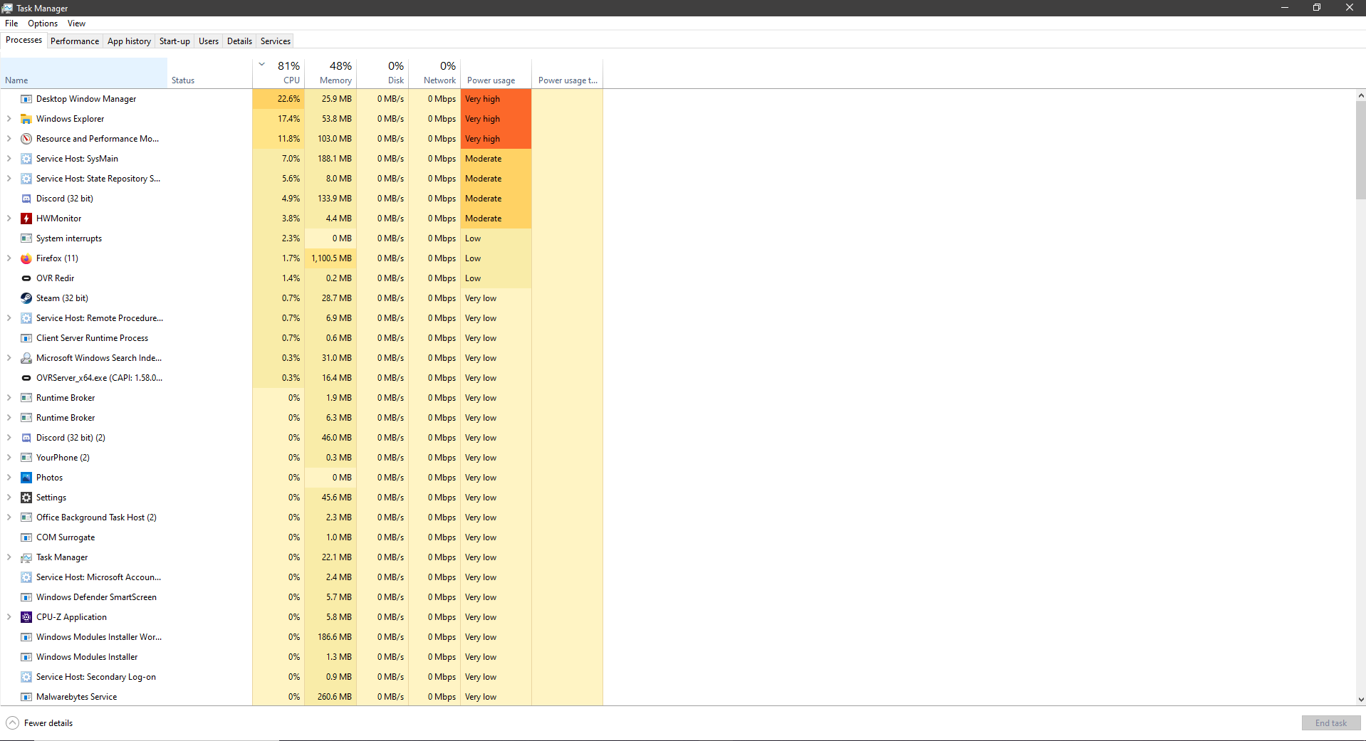Click Fewer details to collapse the view
The height and width of the screenshot is (741, 1366).
[39, 722]
